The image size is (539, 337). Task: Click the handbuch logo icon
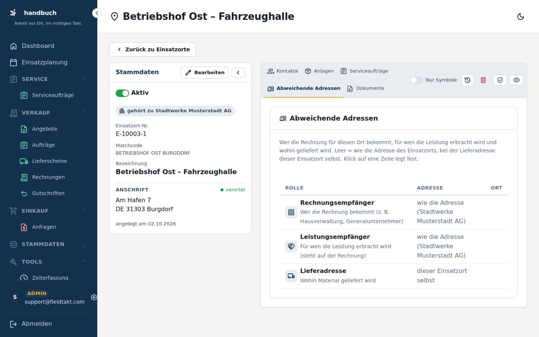coord(13,13)
